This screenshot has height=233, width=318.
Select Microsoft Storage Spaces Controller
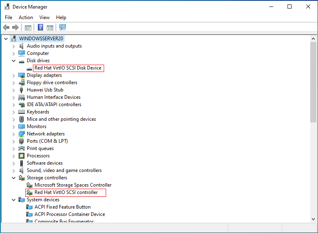[73, 185]
